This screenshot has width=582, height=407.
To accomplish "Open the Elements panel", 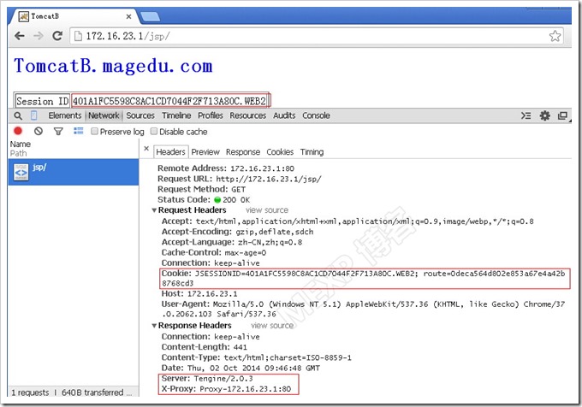I will pos(64,115).
